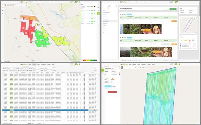Click the magnifier search tool above the track-lines field
The height and width of the screenshot is (125, 201).
point(135,67)
